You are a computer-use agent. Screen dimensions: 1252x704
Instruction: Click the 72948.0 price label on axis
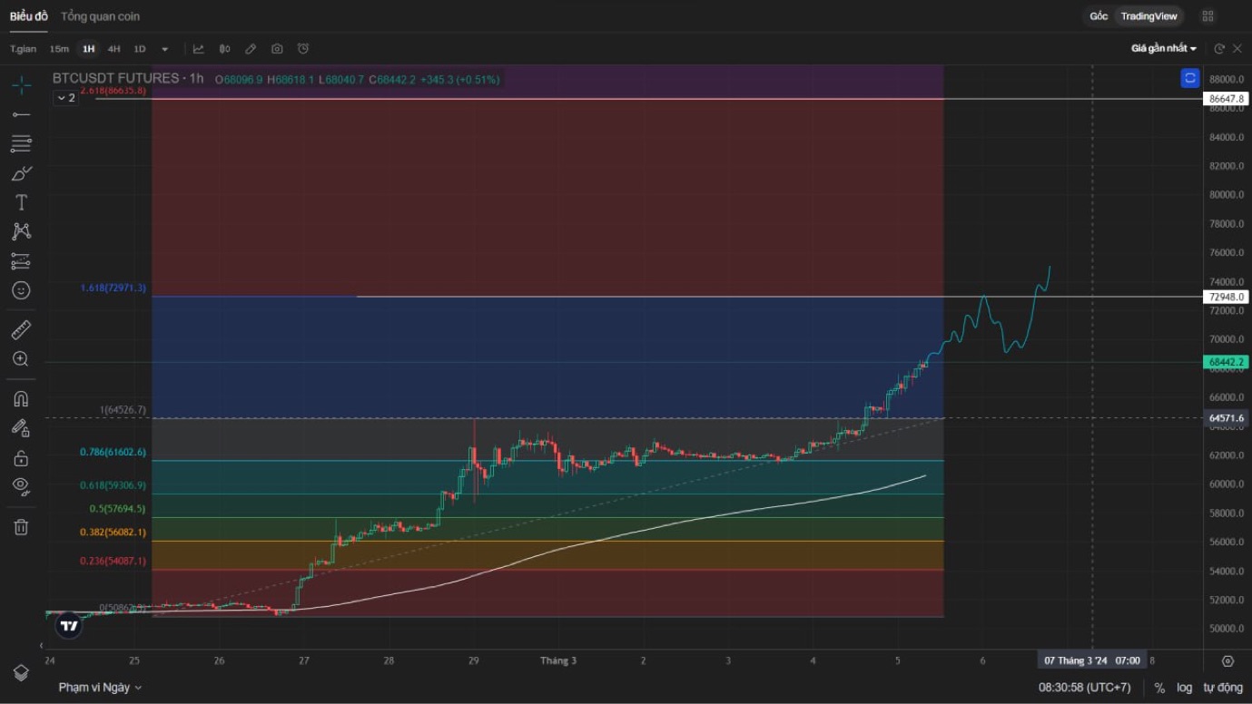click(1227, 297)
